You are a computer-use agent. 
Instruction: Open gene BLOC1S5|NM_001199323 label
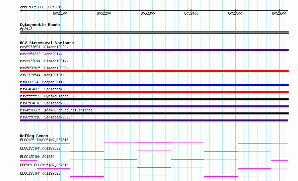(40, 173)
